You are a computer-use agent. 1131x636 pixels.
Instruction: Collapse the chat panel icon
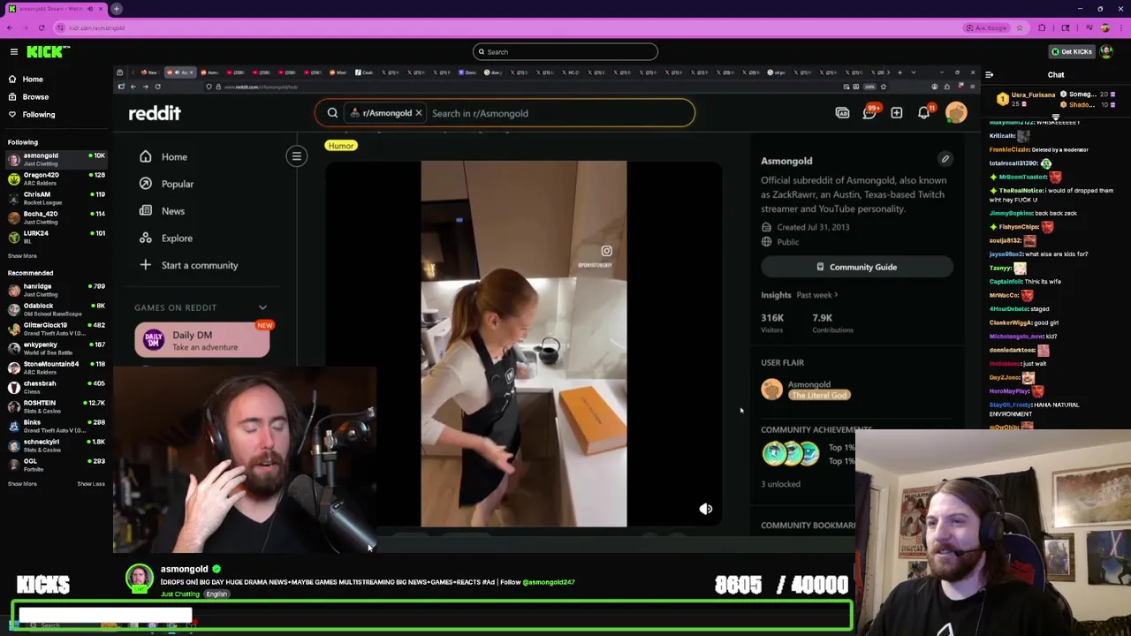[x=989, y=75]
